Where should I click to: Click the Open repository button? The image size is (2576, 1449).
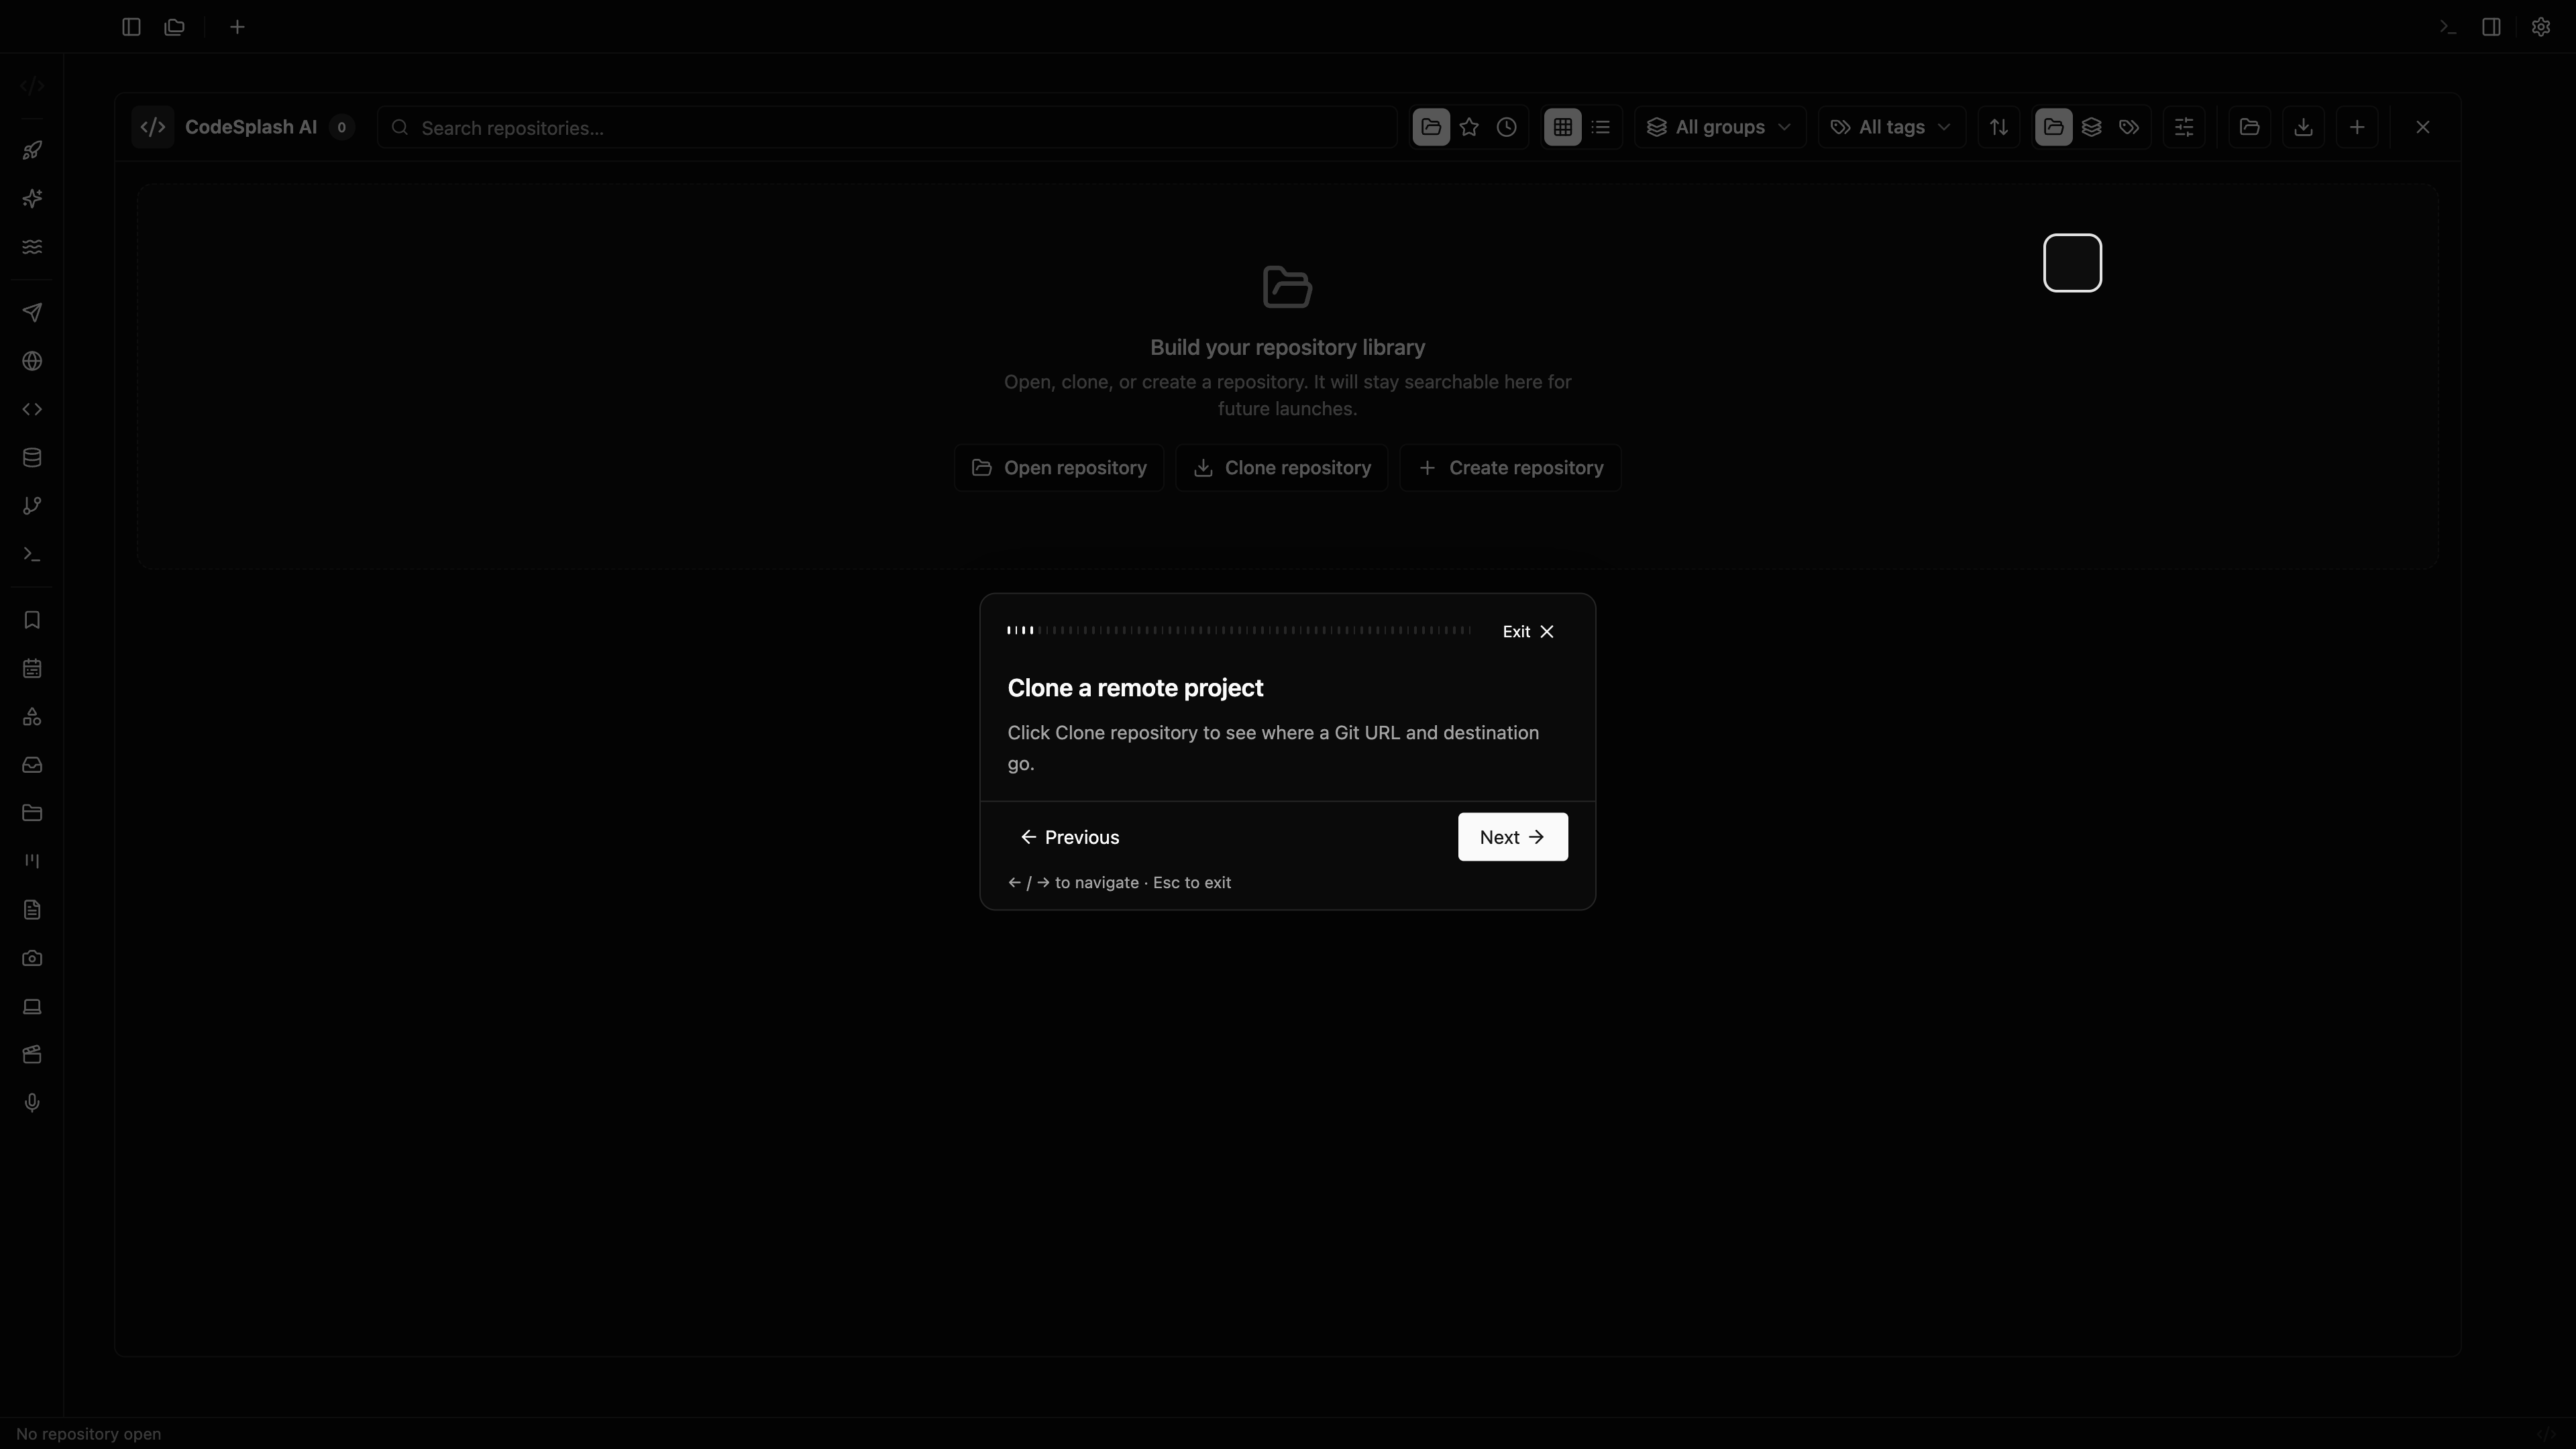tap(1059, 468)
